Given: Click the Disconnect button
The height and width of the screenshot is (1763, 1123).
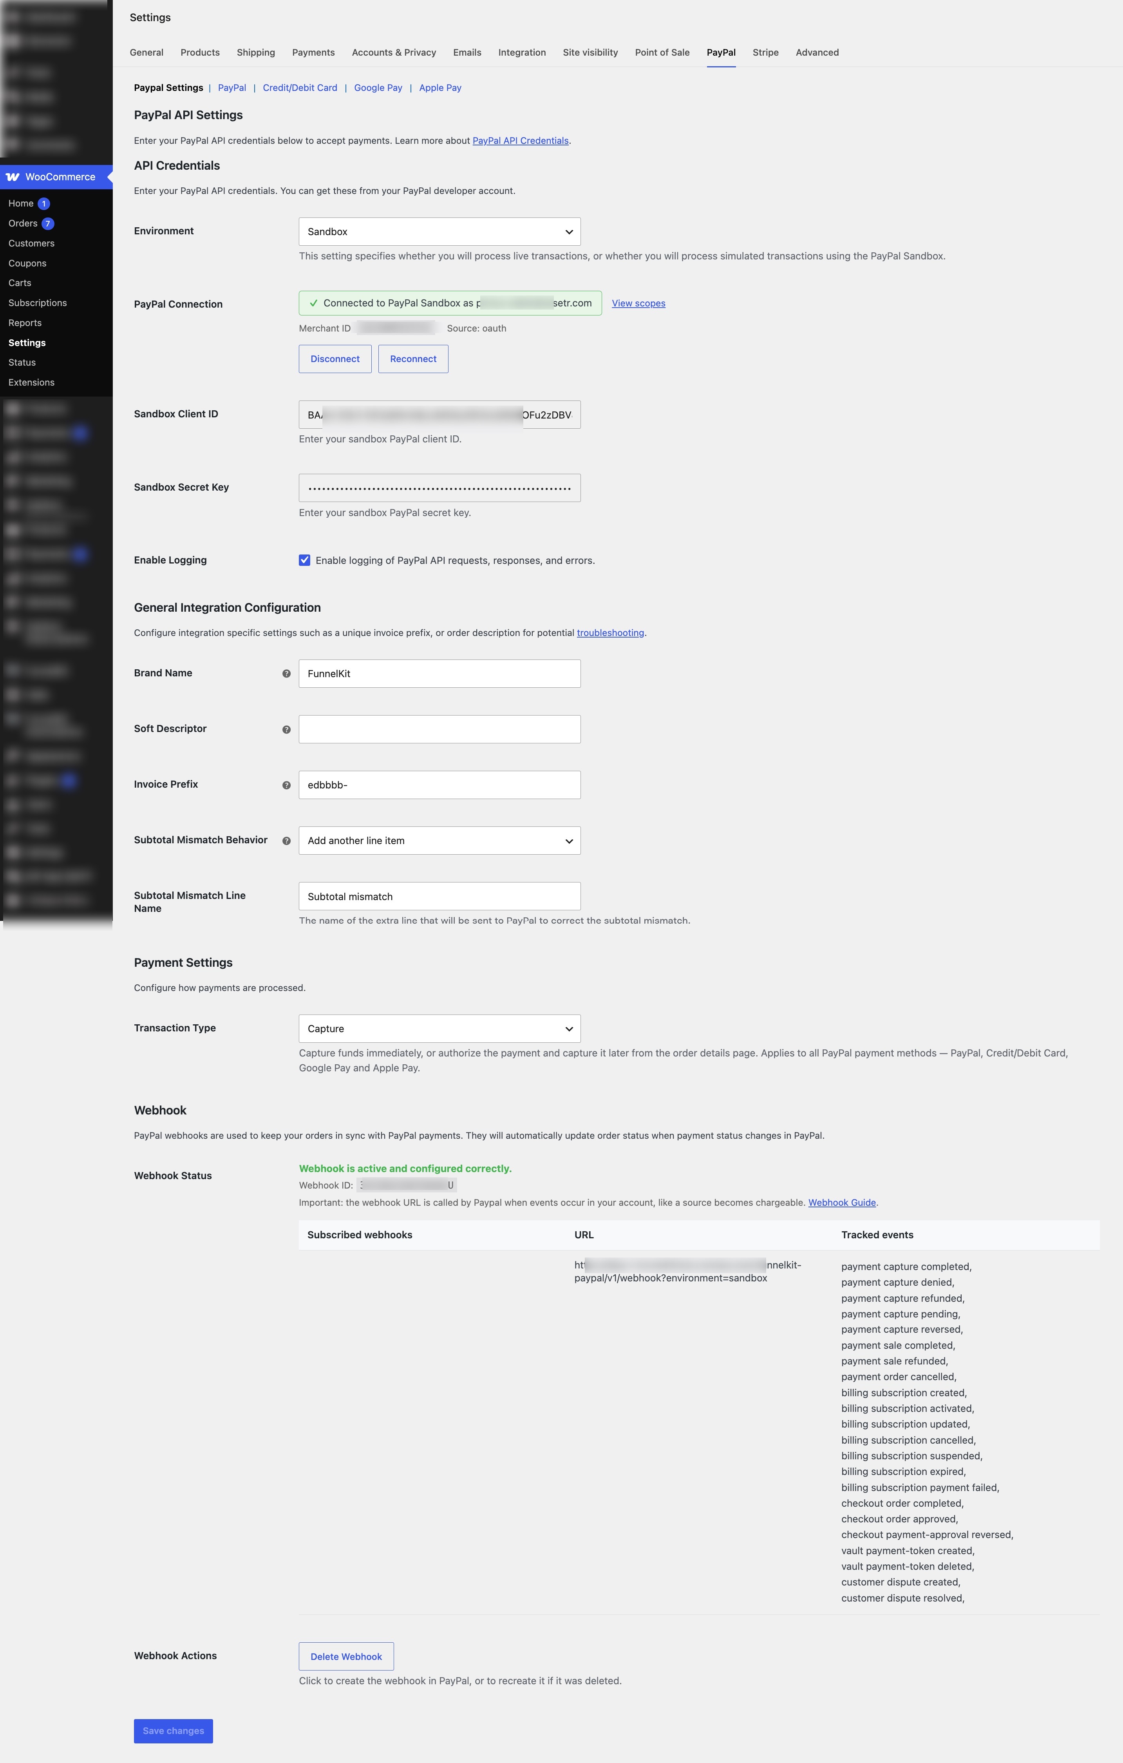Looking at the screenshot, I should pos(335,359).
